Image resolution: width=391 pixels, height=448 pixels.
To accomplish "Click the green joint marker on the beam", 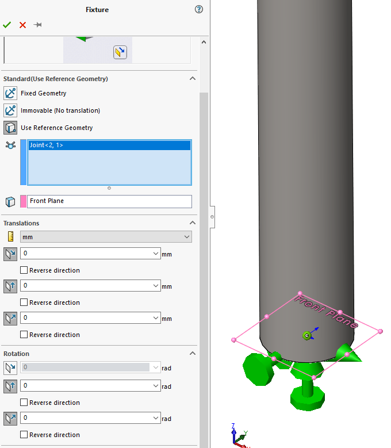I will point(306,335).
